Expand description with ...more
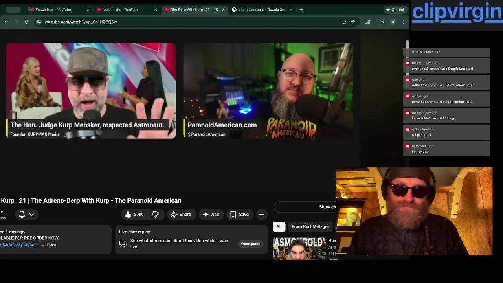This screenshot has height=283, width=503. pos(49,244)
